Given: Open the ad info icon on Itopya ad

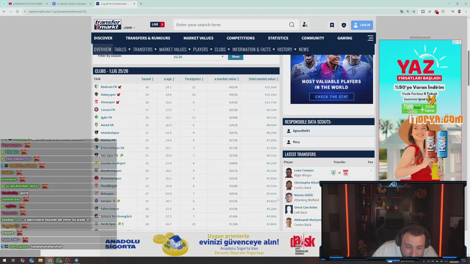Looking at the screenshot, I should [x=455, y=42].
